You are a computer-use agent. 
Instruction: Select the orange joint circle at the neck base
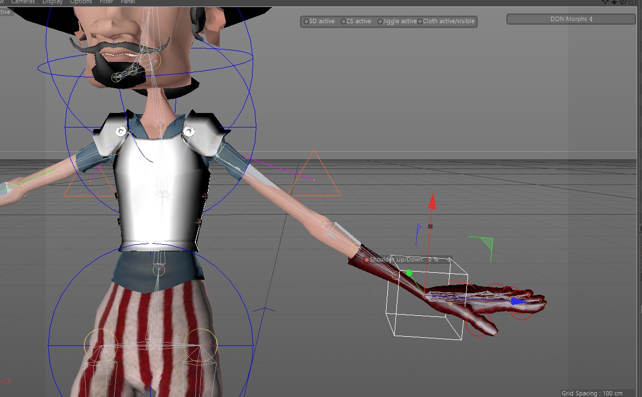160,124
